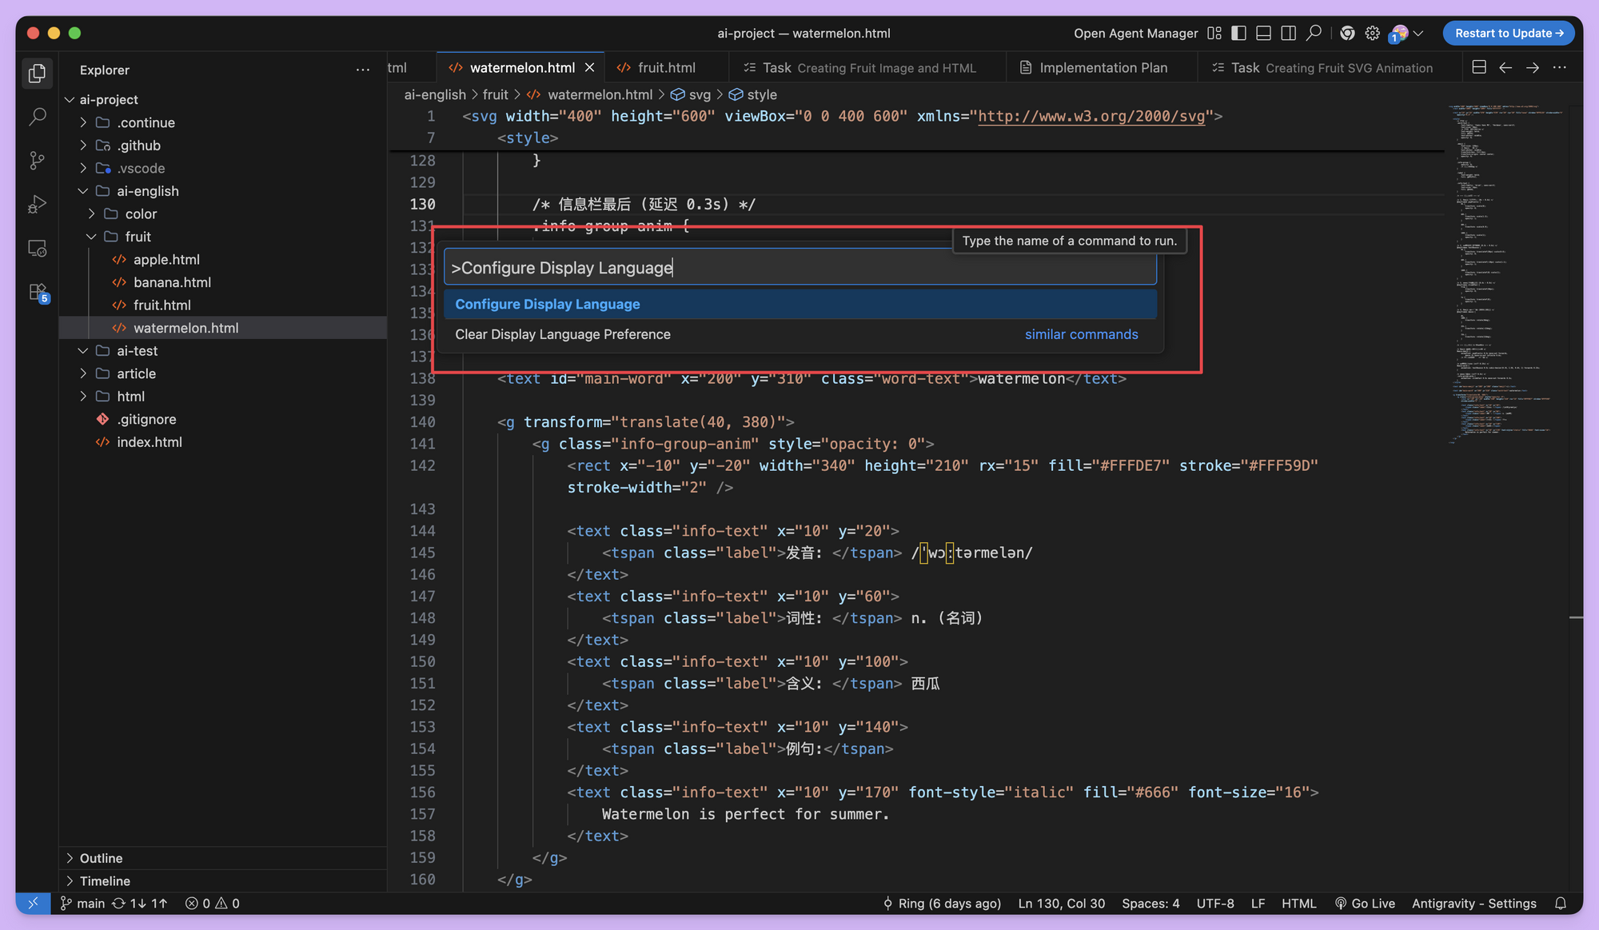Select Clear Display Language Preference command
The height and width of the screenshot is (930, 1599).
click(x=562, y=334)
